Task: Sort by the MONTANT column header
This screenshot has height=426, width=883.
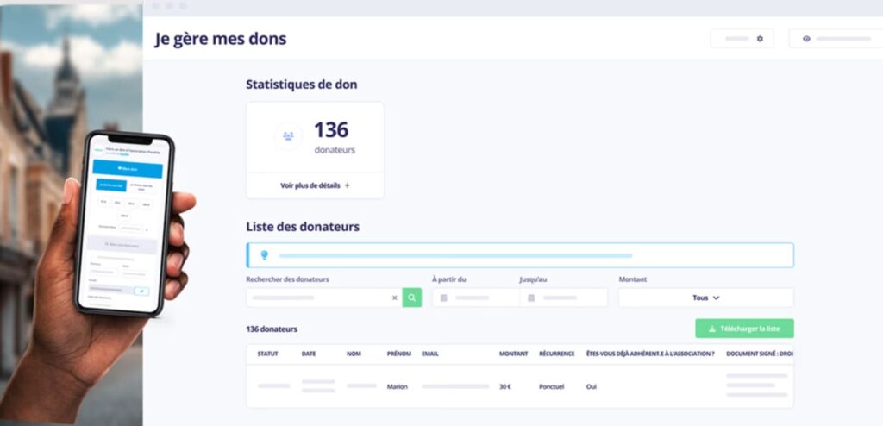Action: click(x=514, y=354)
